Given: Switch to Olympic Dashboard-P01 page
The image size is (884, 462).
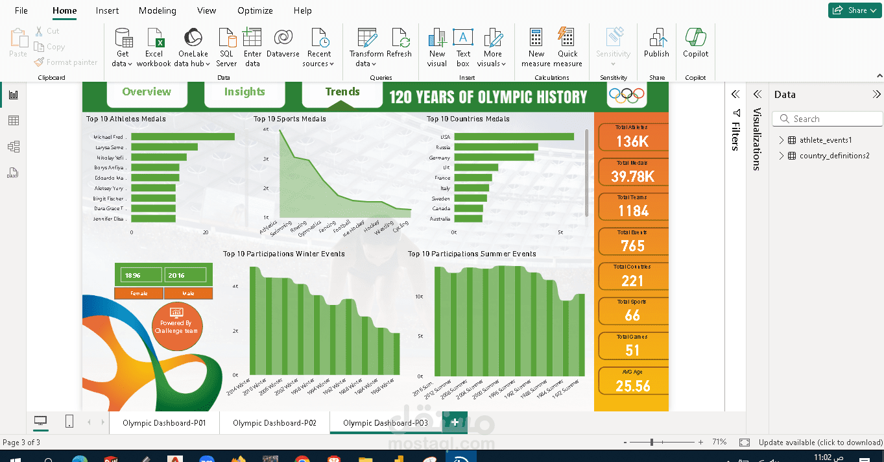Looking at the screenshot, I should (x=164, y=423).
